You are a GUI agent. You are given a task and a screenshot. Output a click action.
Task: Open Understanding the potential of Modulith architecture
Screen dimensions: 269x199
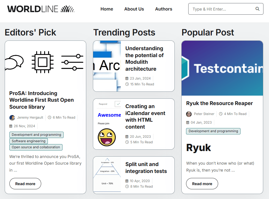pos(144,59)
